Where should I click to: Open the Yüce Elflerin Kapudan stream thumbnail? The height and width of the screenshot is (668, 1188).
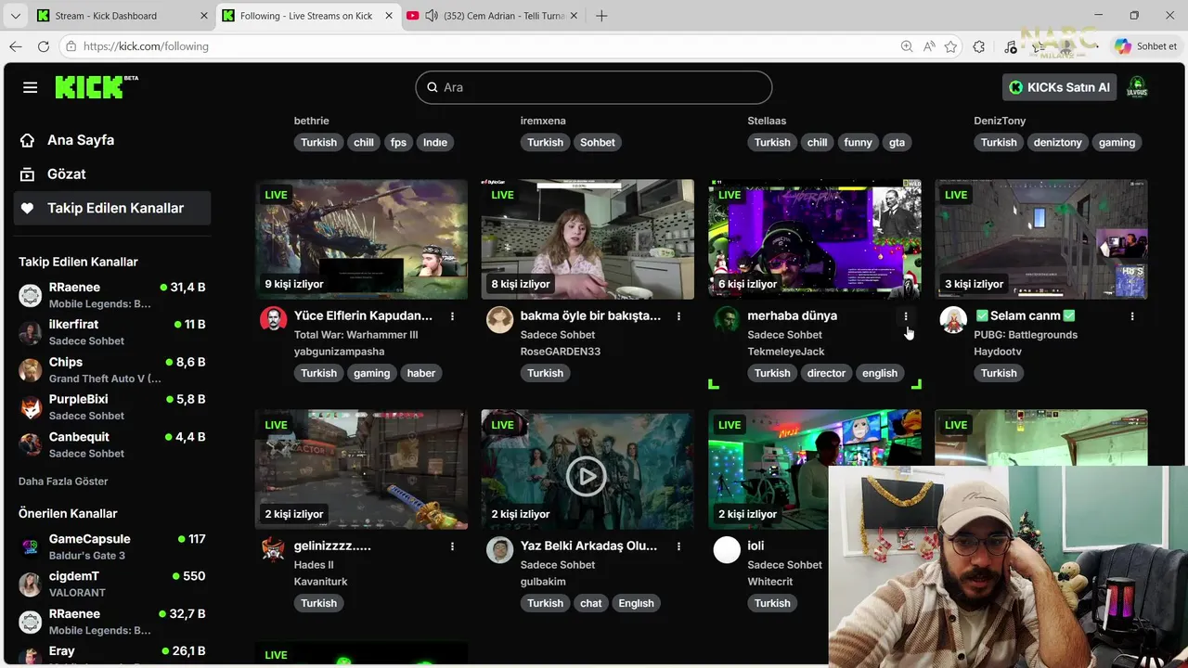point(361,239)
